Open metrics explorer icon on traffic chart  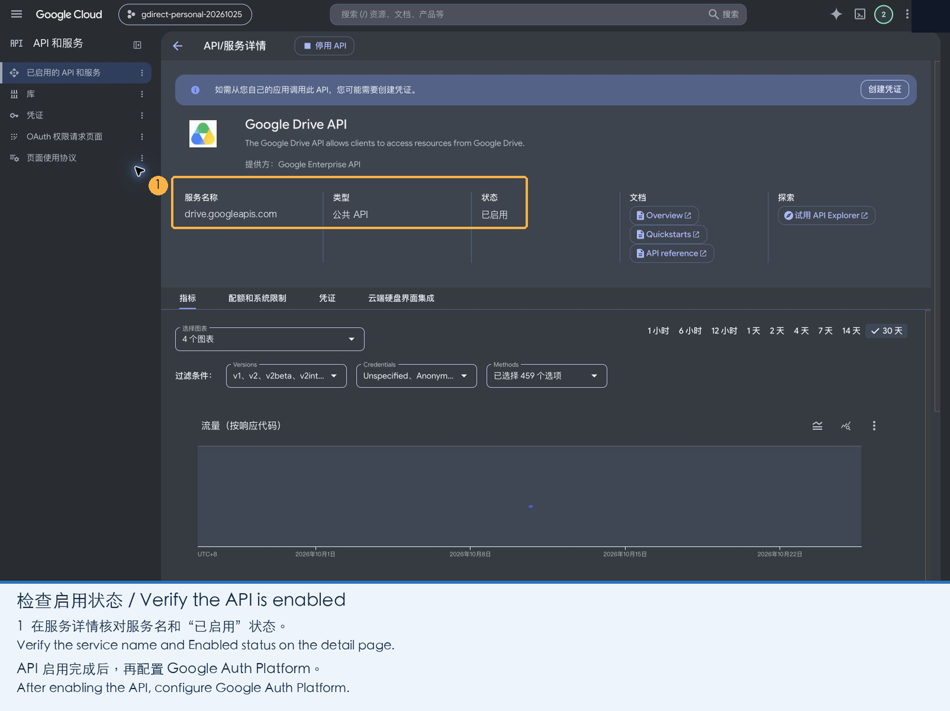(x=846, y=426)
